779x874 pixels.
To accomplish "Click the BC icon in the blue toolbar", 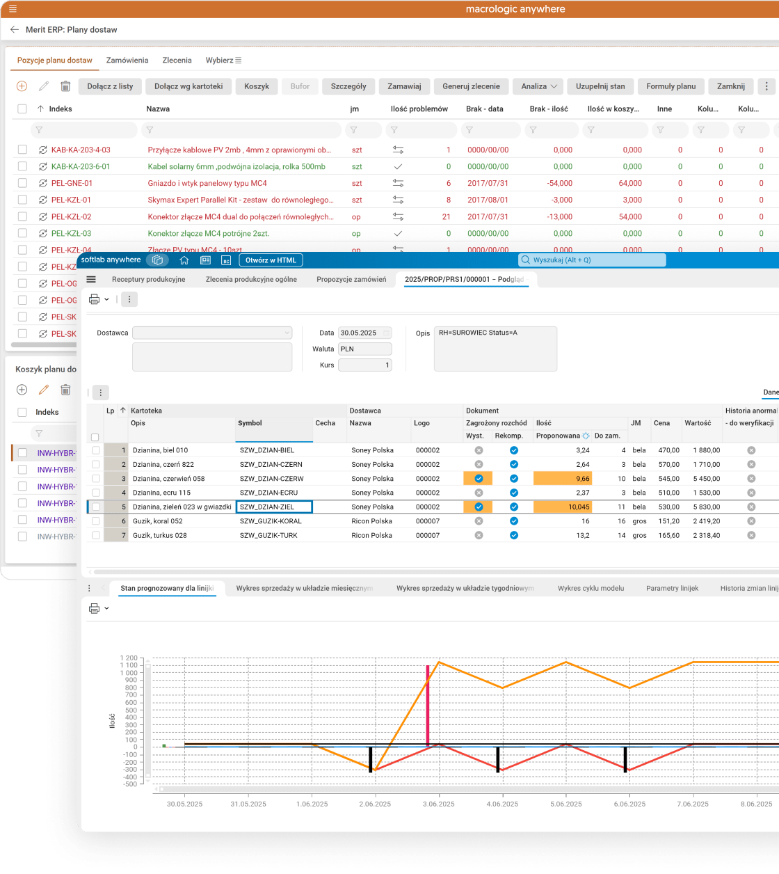I will click(226, 260).
